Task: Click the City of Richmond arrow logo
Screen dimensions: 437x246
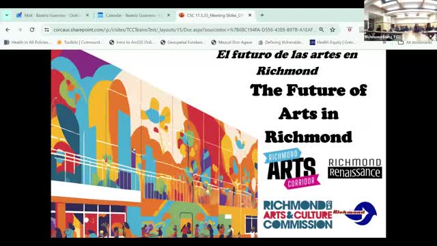Action: 355,213
